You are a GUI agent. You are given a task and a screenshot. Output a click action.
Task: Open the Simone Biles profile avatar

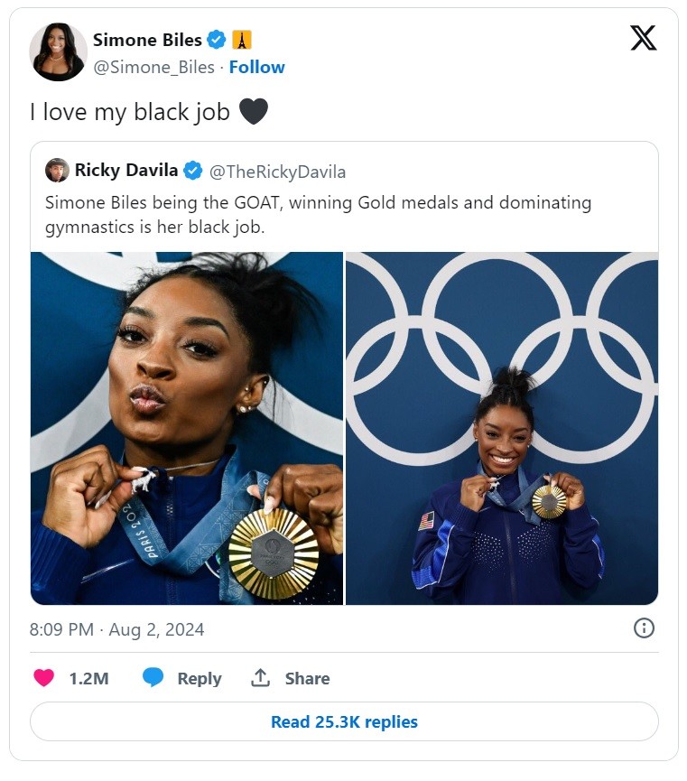pyautogui.click(x=59, y=51)
